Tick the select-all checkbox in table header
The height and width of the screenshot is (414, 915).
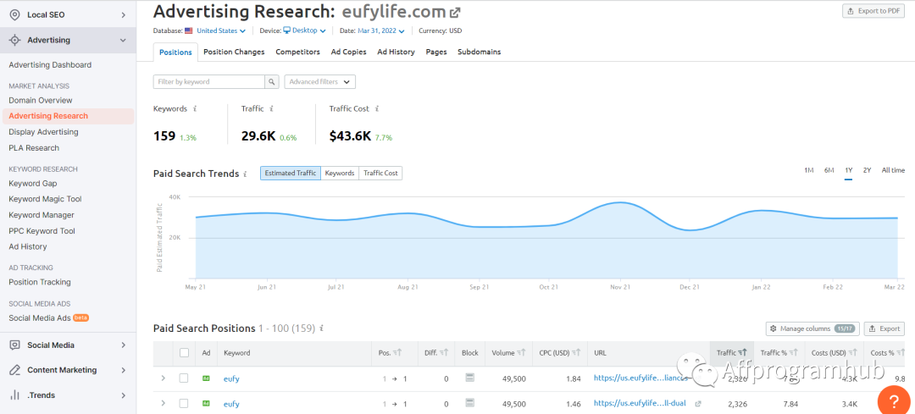185,353
